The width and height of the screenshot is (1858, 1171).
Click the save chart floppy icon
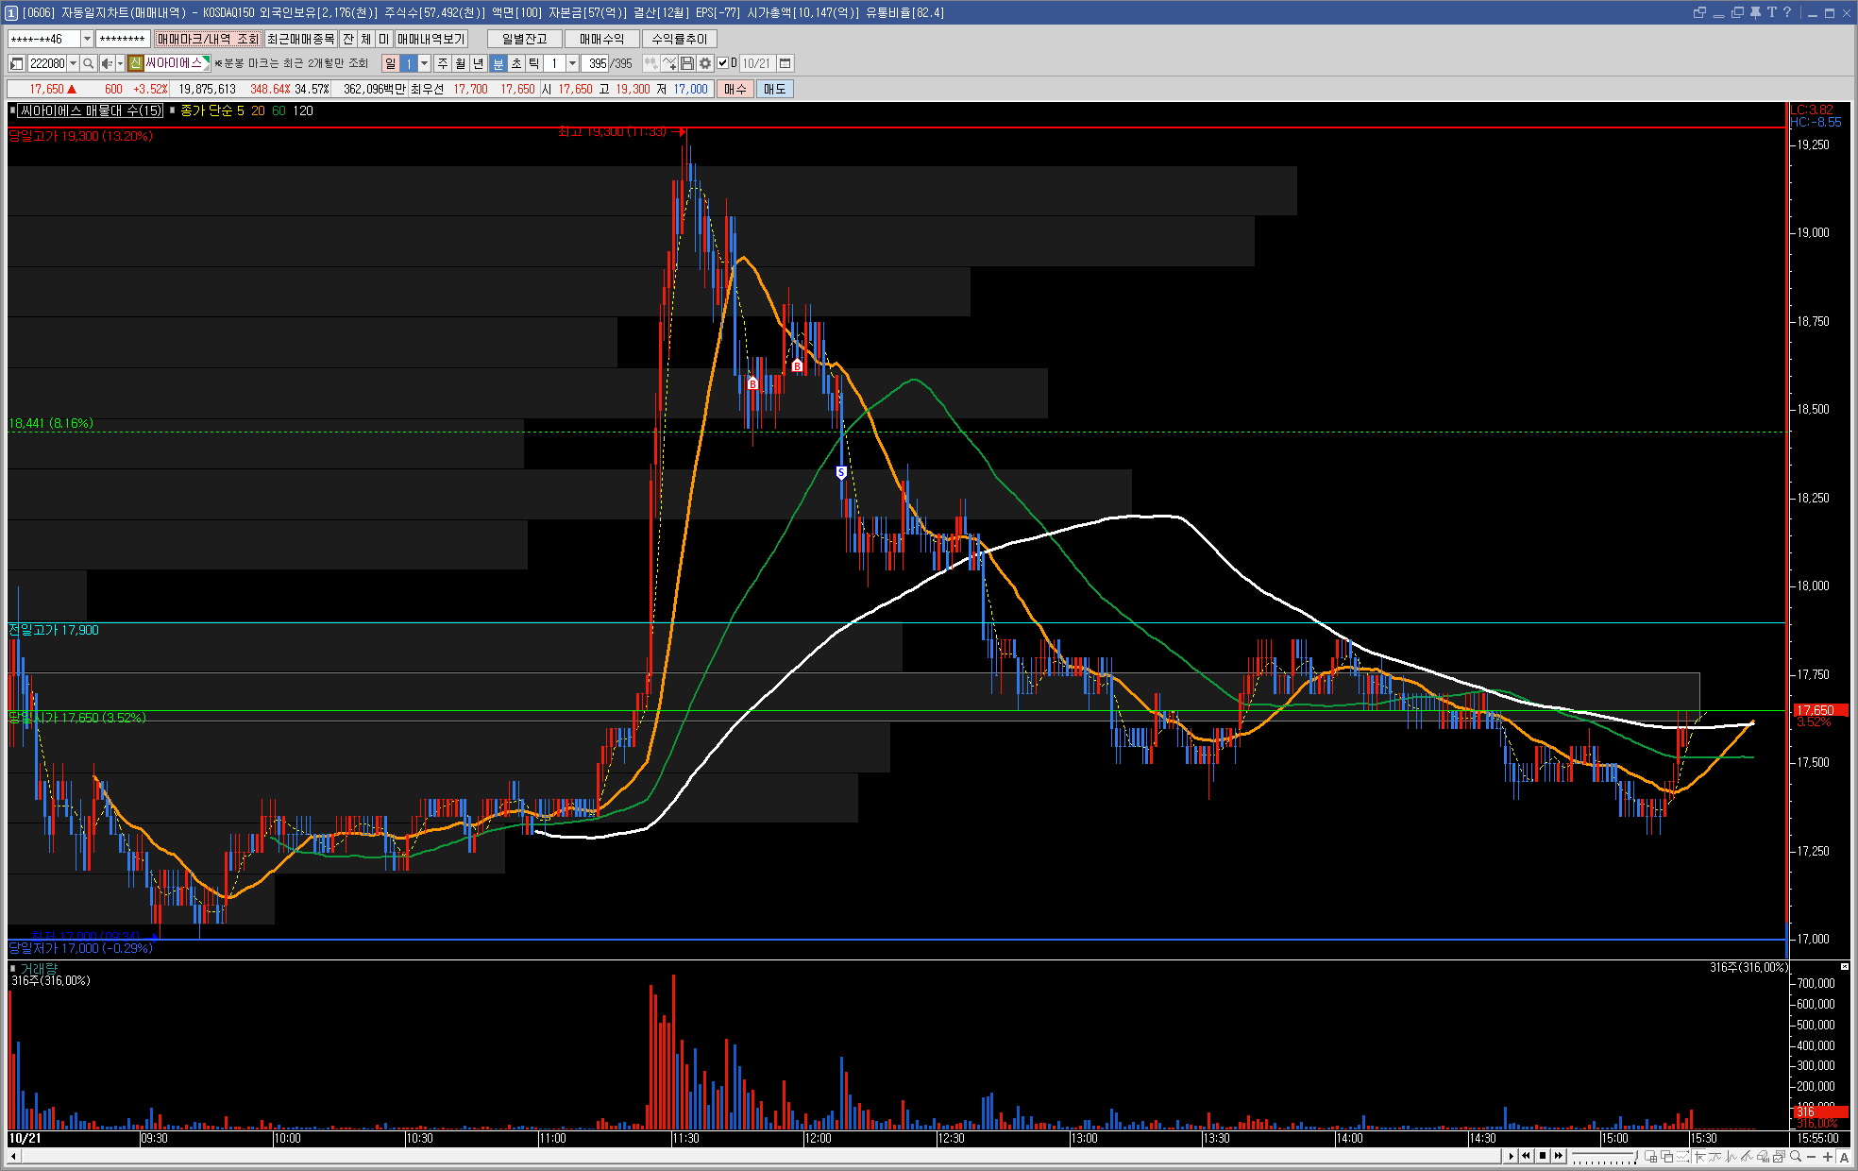click(687, 63)
